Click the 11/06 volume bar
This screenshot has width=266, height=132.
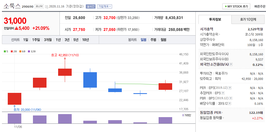(14, 118)
